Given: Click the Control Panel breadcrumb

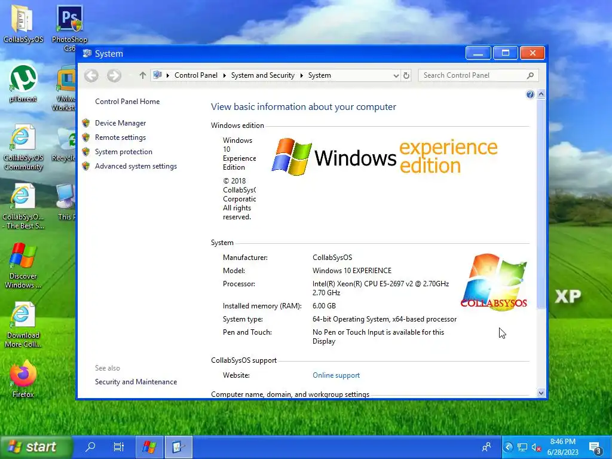Looking at the screenshot, I should click(x=196, y=75).
